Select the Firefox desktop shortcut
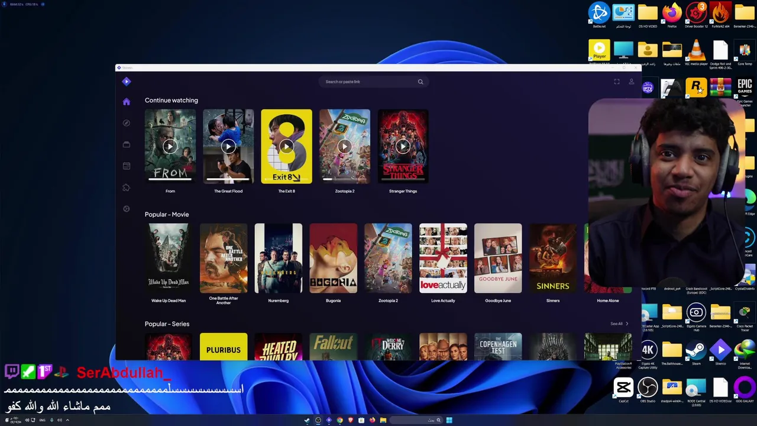This screenshot has height=426, width=757. click(672, 15)
